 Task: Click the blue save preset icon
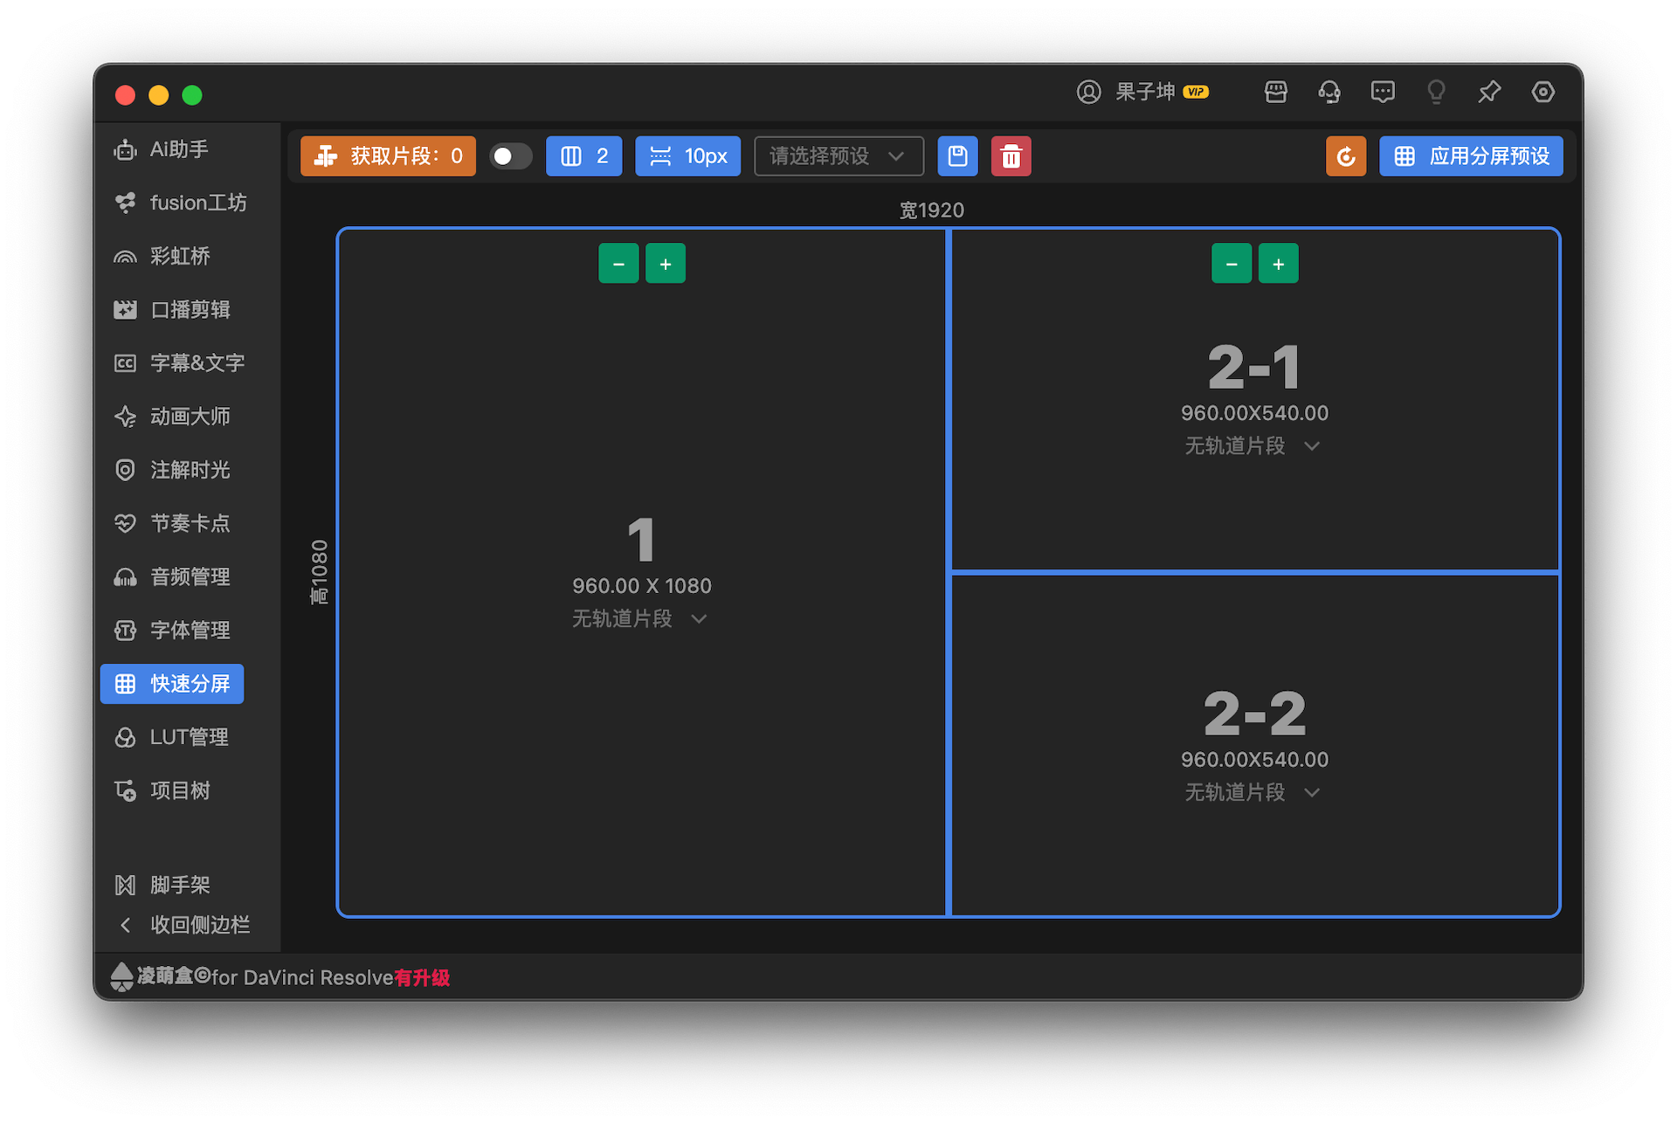(957, 156)
